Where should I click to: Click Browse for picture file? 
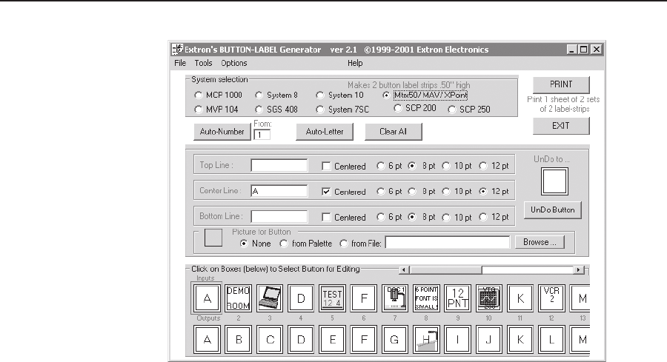[x=540, y=242]
